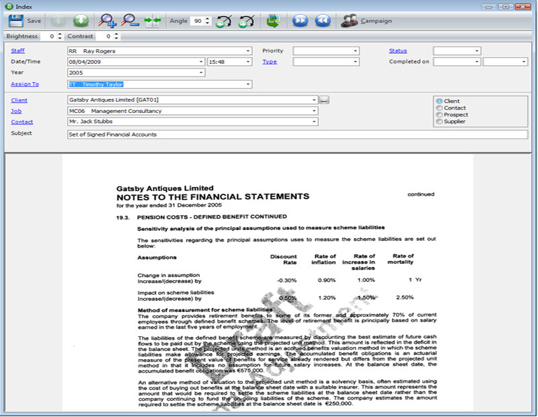Decrease Brightness with the down spinner arrow

[60, 38]
